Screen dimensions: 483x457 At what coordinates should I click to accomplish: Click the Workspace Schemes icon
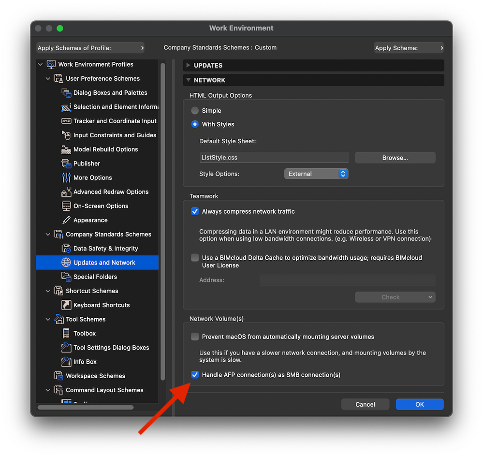[59, 376]
